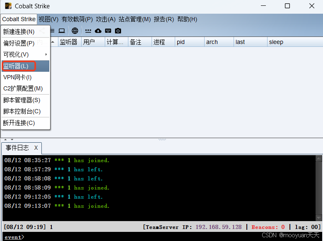
Task: Click TeamServer IP 192.168.59.128 in status bar
Action: coord(219,227)
